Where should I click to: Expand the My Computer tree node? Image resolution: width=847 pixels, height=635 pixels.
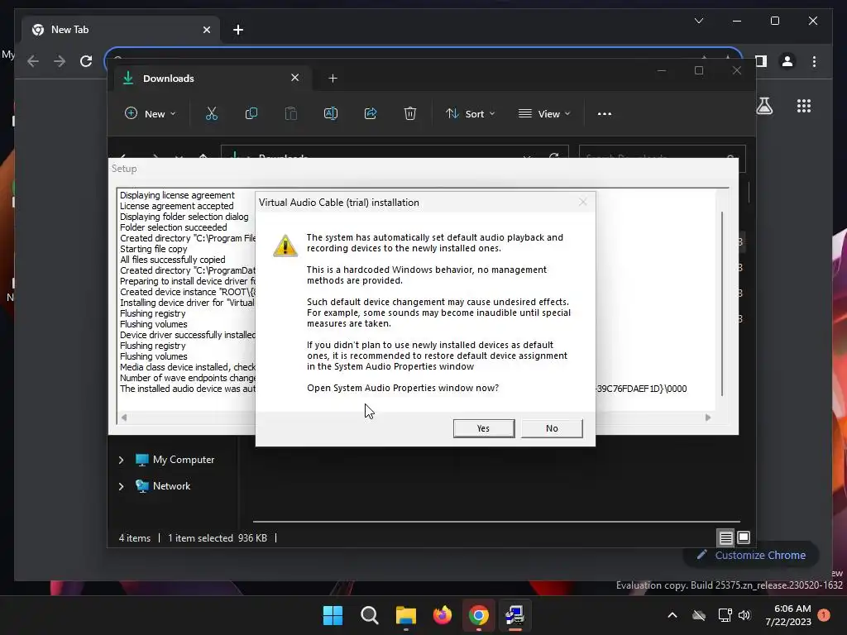tap(121, 460)
